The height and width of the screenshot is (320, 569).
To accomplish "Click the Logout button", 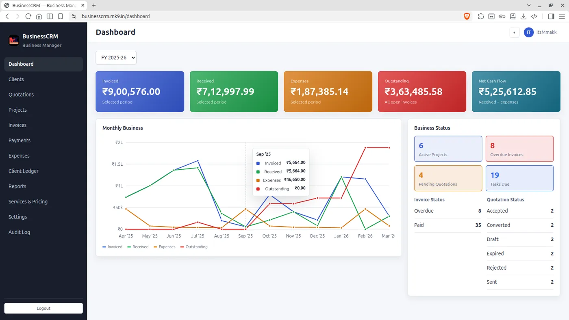I will [x=43, y=308].
